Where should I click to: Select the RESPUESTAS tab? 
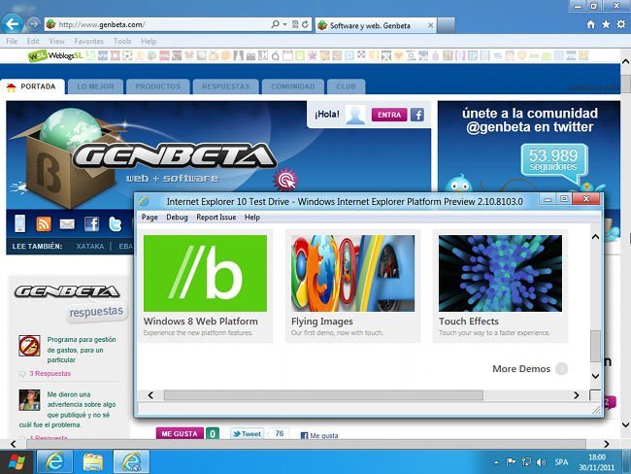coord(225,86)
